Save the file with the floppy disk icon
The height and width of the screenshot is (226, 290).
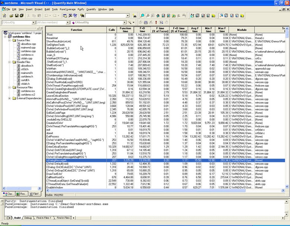pyautogui.click(x=16, y=16)
